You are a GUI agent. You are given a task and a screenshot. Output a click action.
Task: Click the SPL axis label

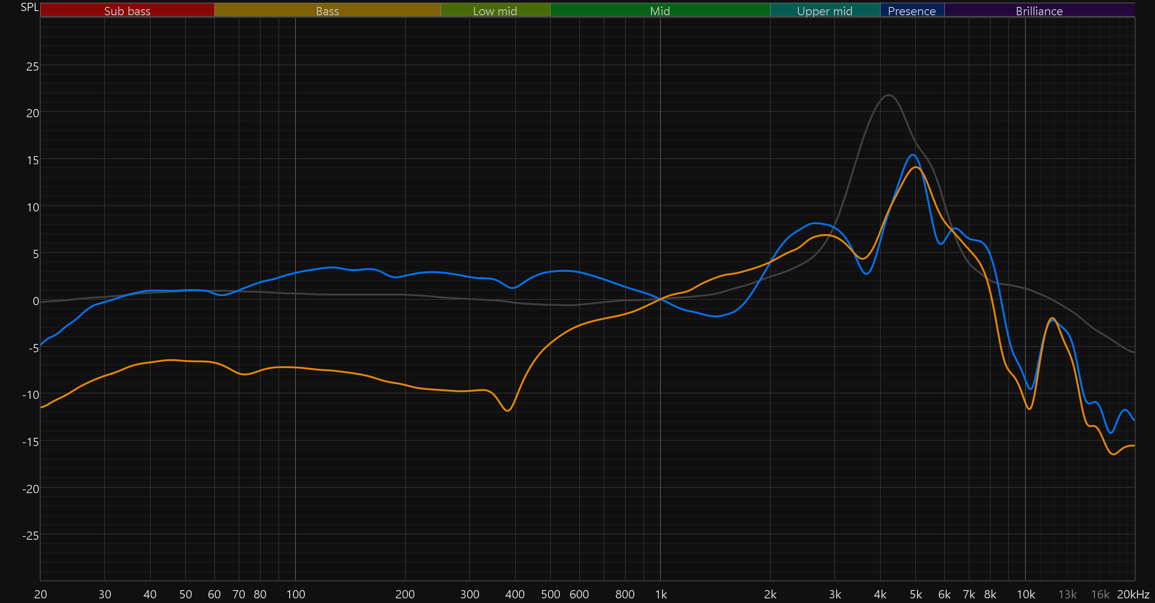(29, 7)
